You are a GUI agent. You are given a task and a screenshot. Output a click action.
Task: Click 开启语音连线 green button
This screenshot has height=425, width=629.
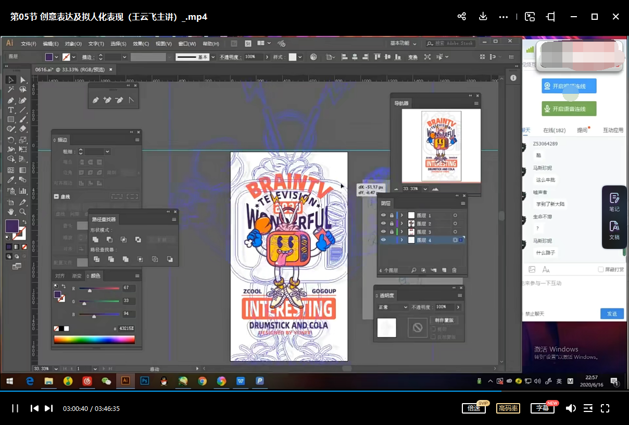click(x=569, y=109)
